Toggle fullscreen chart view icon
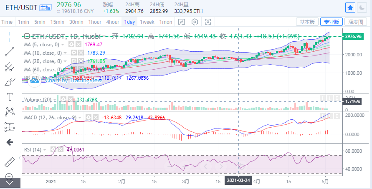This screenshot has width=372, height=189. 208,22
